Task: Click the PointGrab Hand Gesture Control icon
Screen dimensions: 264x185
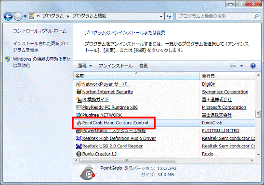Action: 79,123
